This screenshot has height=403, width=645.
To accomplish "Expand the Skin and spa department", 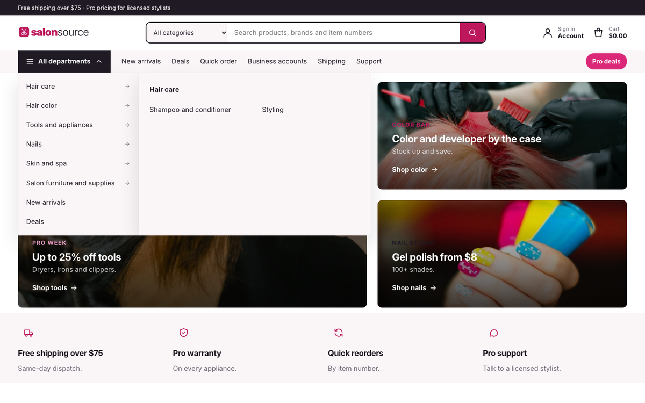I will coord(78,163).
